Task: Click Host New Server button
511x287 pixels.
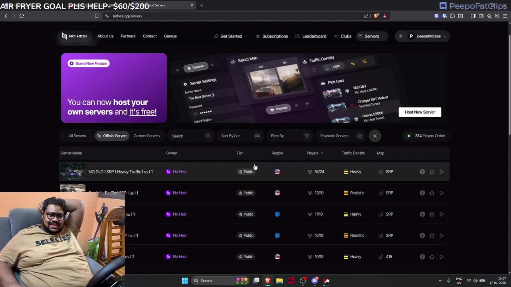Action: point(420,112)
